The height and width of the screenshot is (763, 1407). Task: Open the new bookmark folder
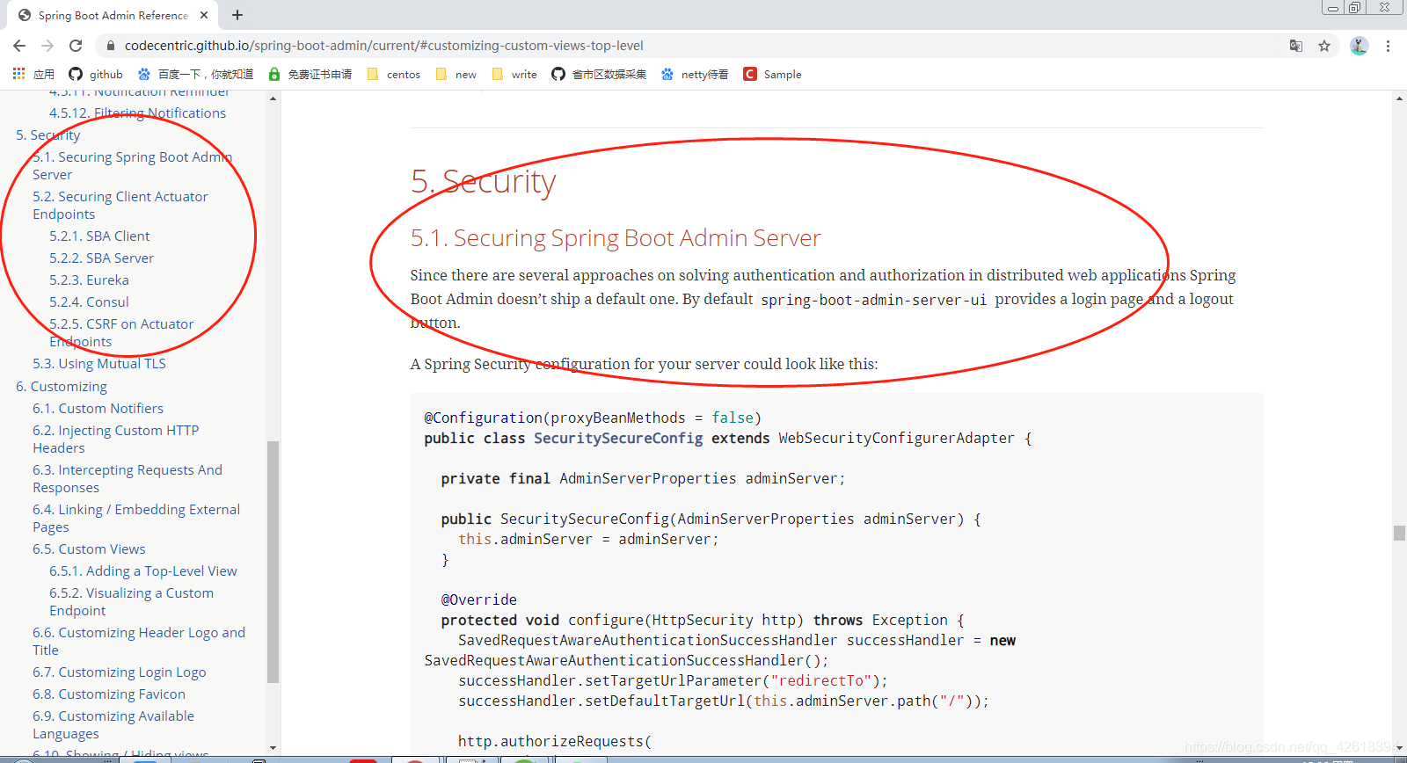(x=456, y=74)
